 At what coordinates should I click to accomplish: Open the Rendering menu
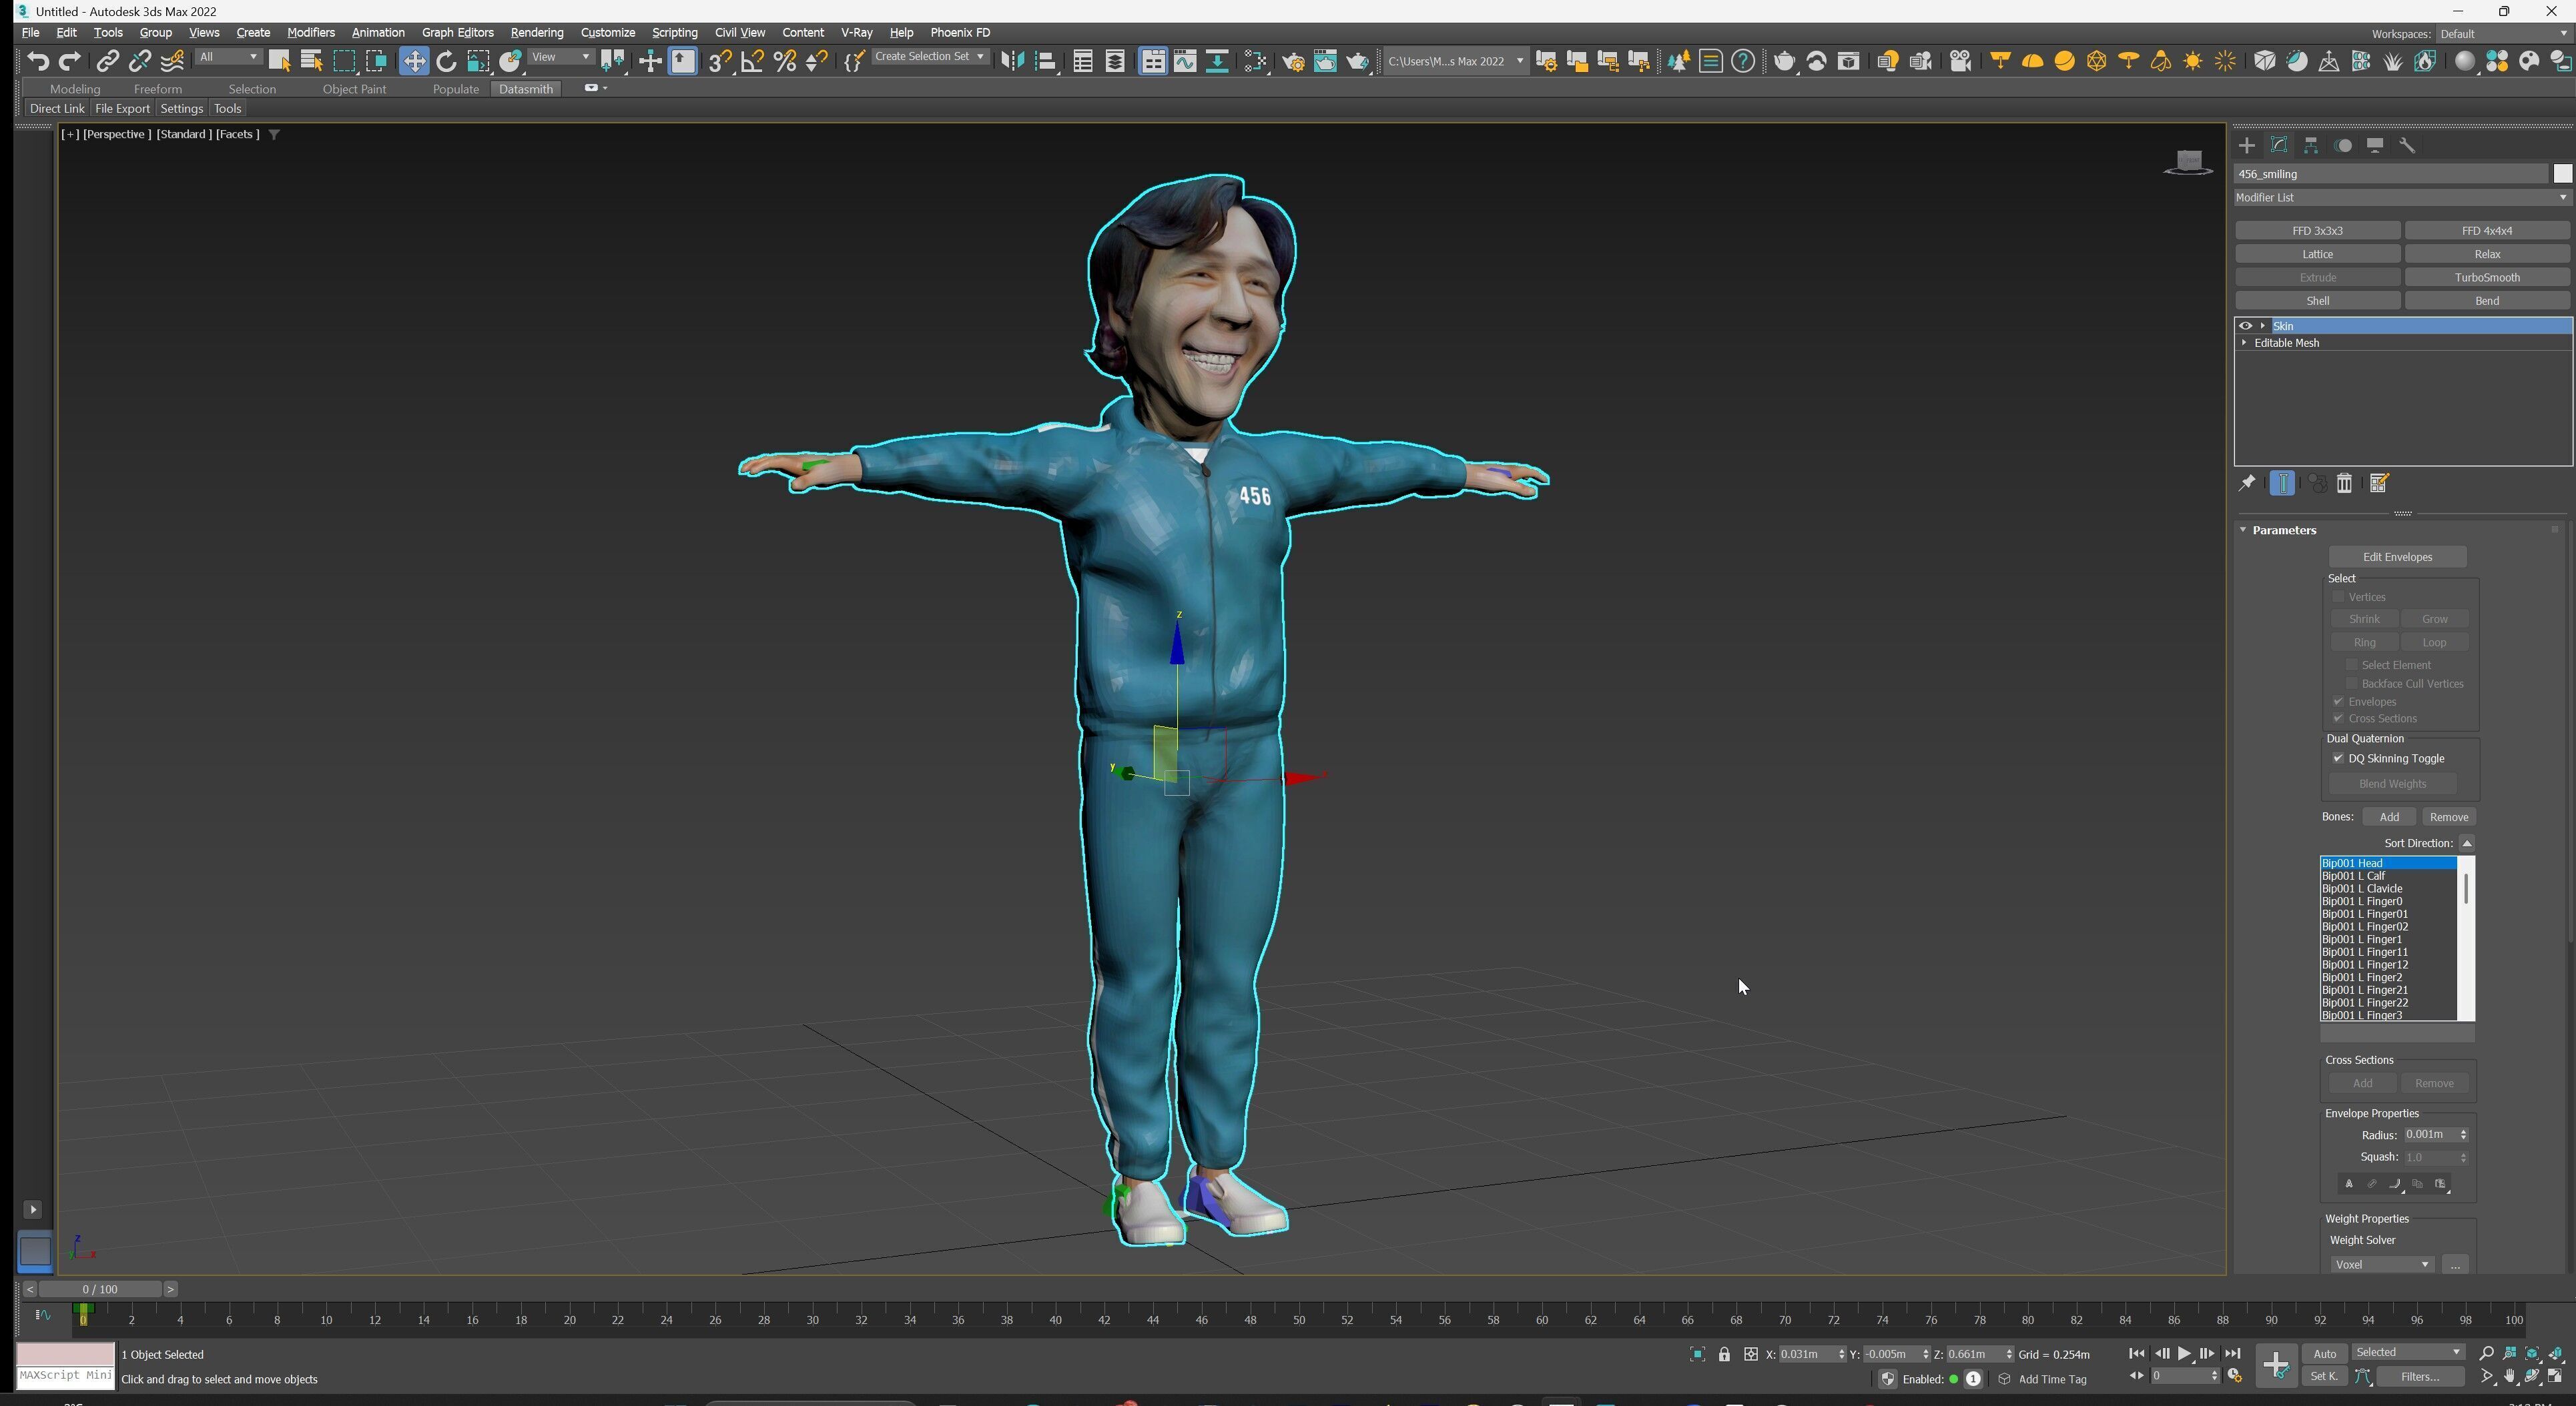536,33
